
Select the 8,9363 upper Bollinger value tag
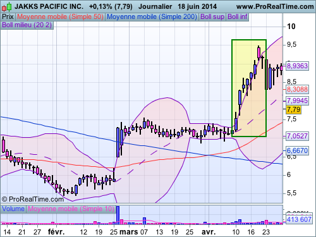click(297, 66)
